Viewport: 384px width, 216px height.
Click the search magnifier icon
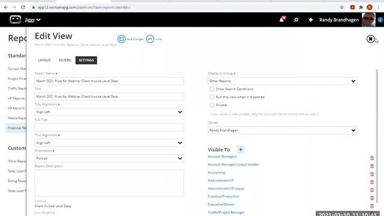296,20
